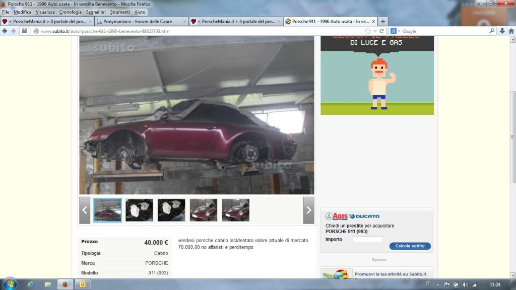Viewport: 516px width, 290px height.
Task: Open the URL history dropdown arrow
Action: [x=375, y=31]
